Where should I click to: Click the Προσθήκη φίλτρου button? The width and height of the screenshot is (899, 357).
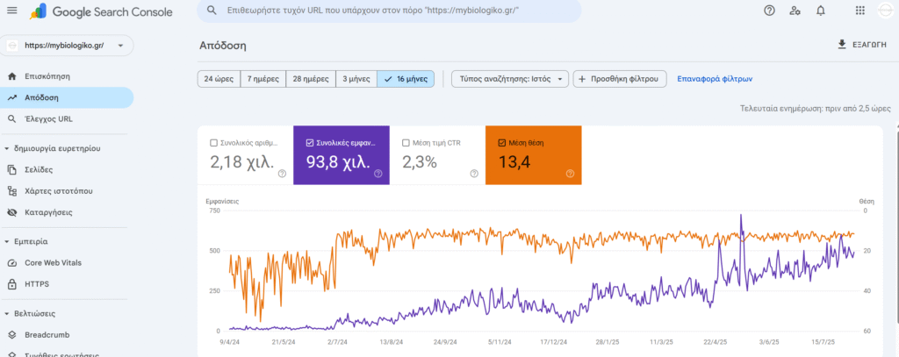coord(620,79)
